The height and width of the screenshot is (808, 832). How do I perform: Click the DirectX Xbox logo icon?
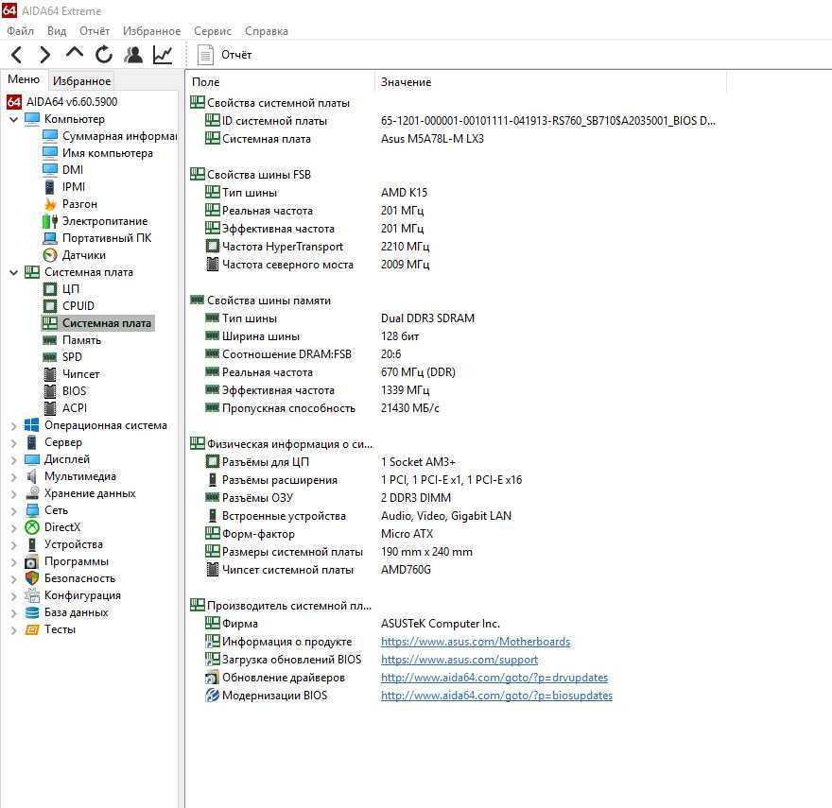click(x=32, y=527)
